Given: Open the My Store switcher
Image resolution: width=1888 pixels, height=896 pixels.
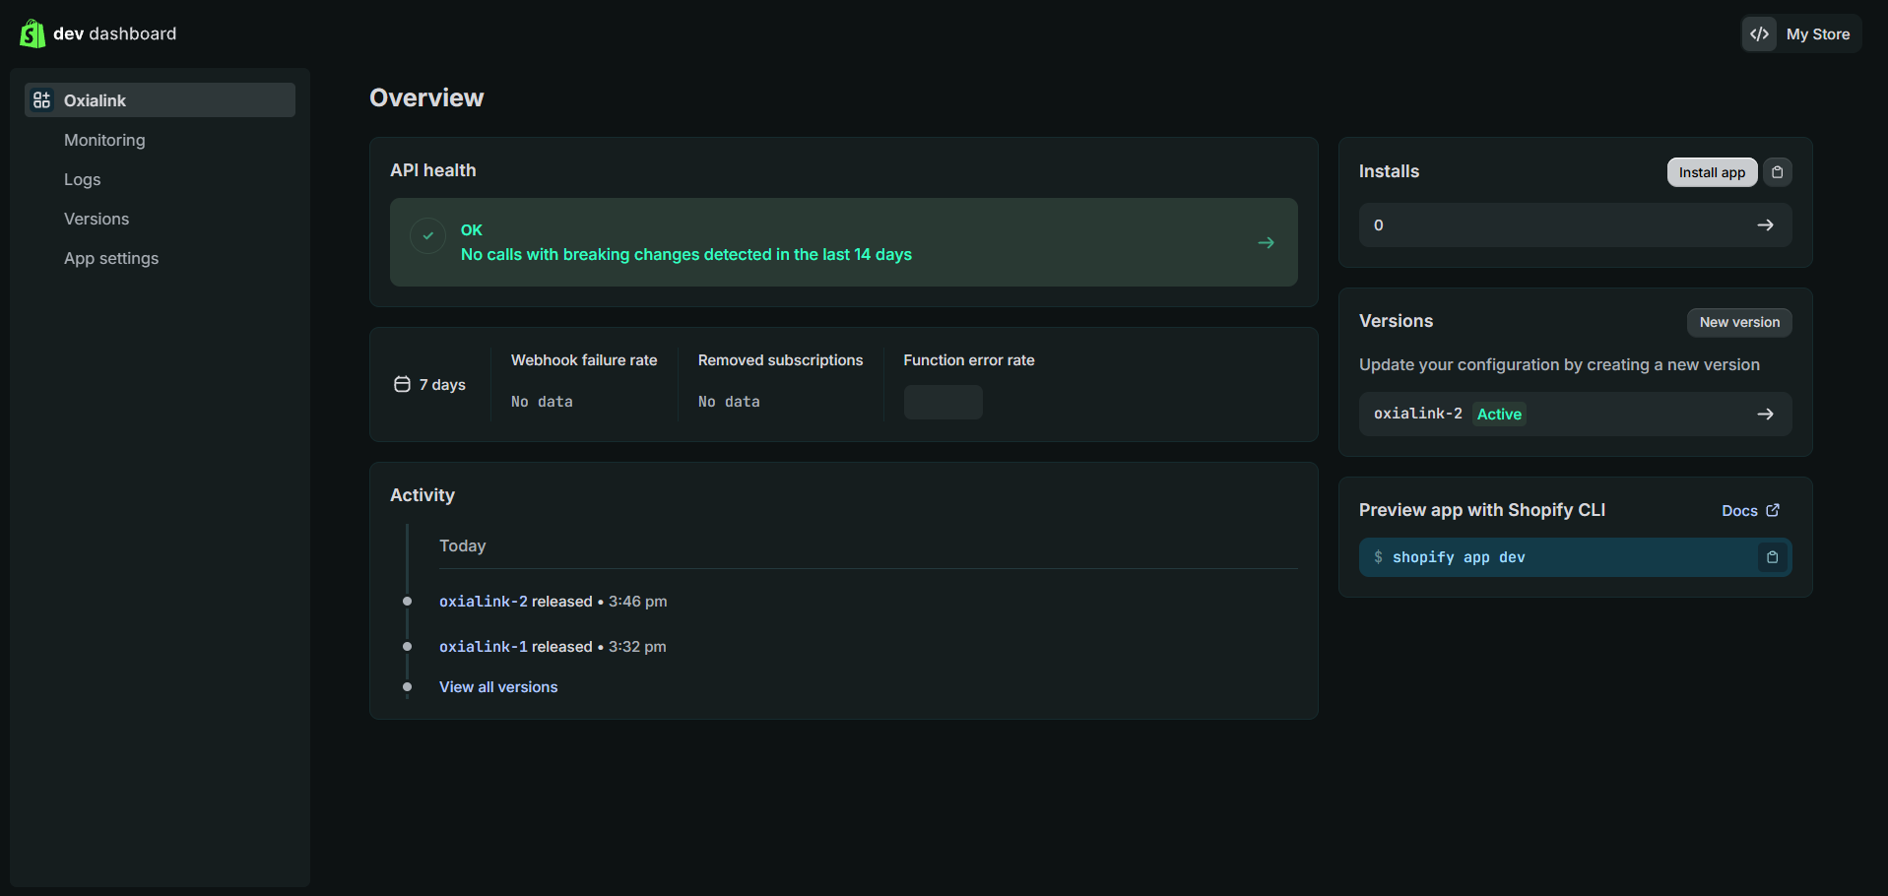Looking at the screenshot, I should click(1801, 33).
